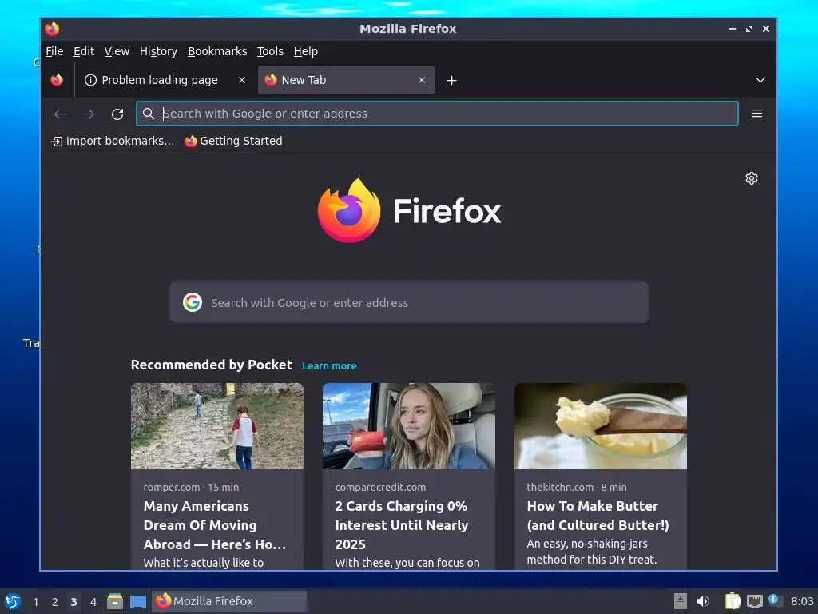Click the 'thekitchn.com · 8 min' source text

click(577, 487)
